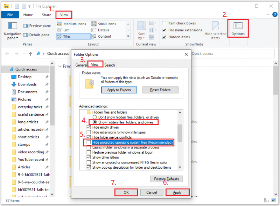Click the Properties quick access toolbar icon
Image resolution: width=280 pixels, height=206 pixels.
16,6
